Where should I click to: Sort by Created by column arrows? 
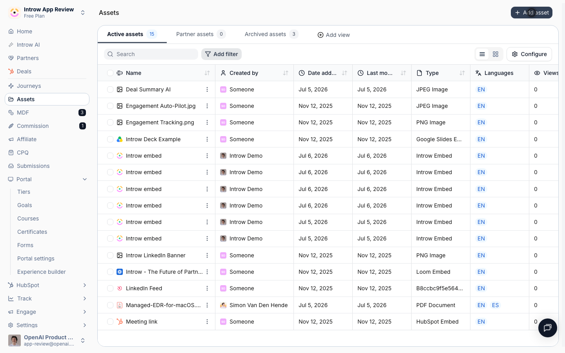pos(286,73)
